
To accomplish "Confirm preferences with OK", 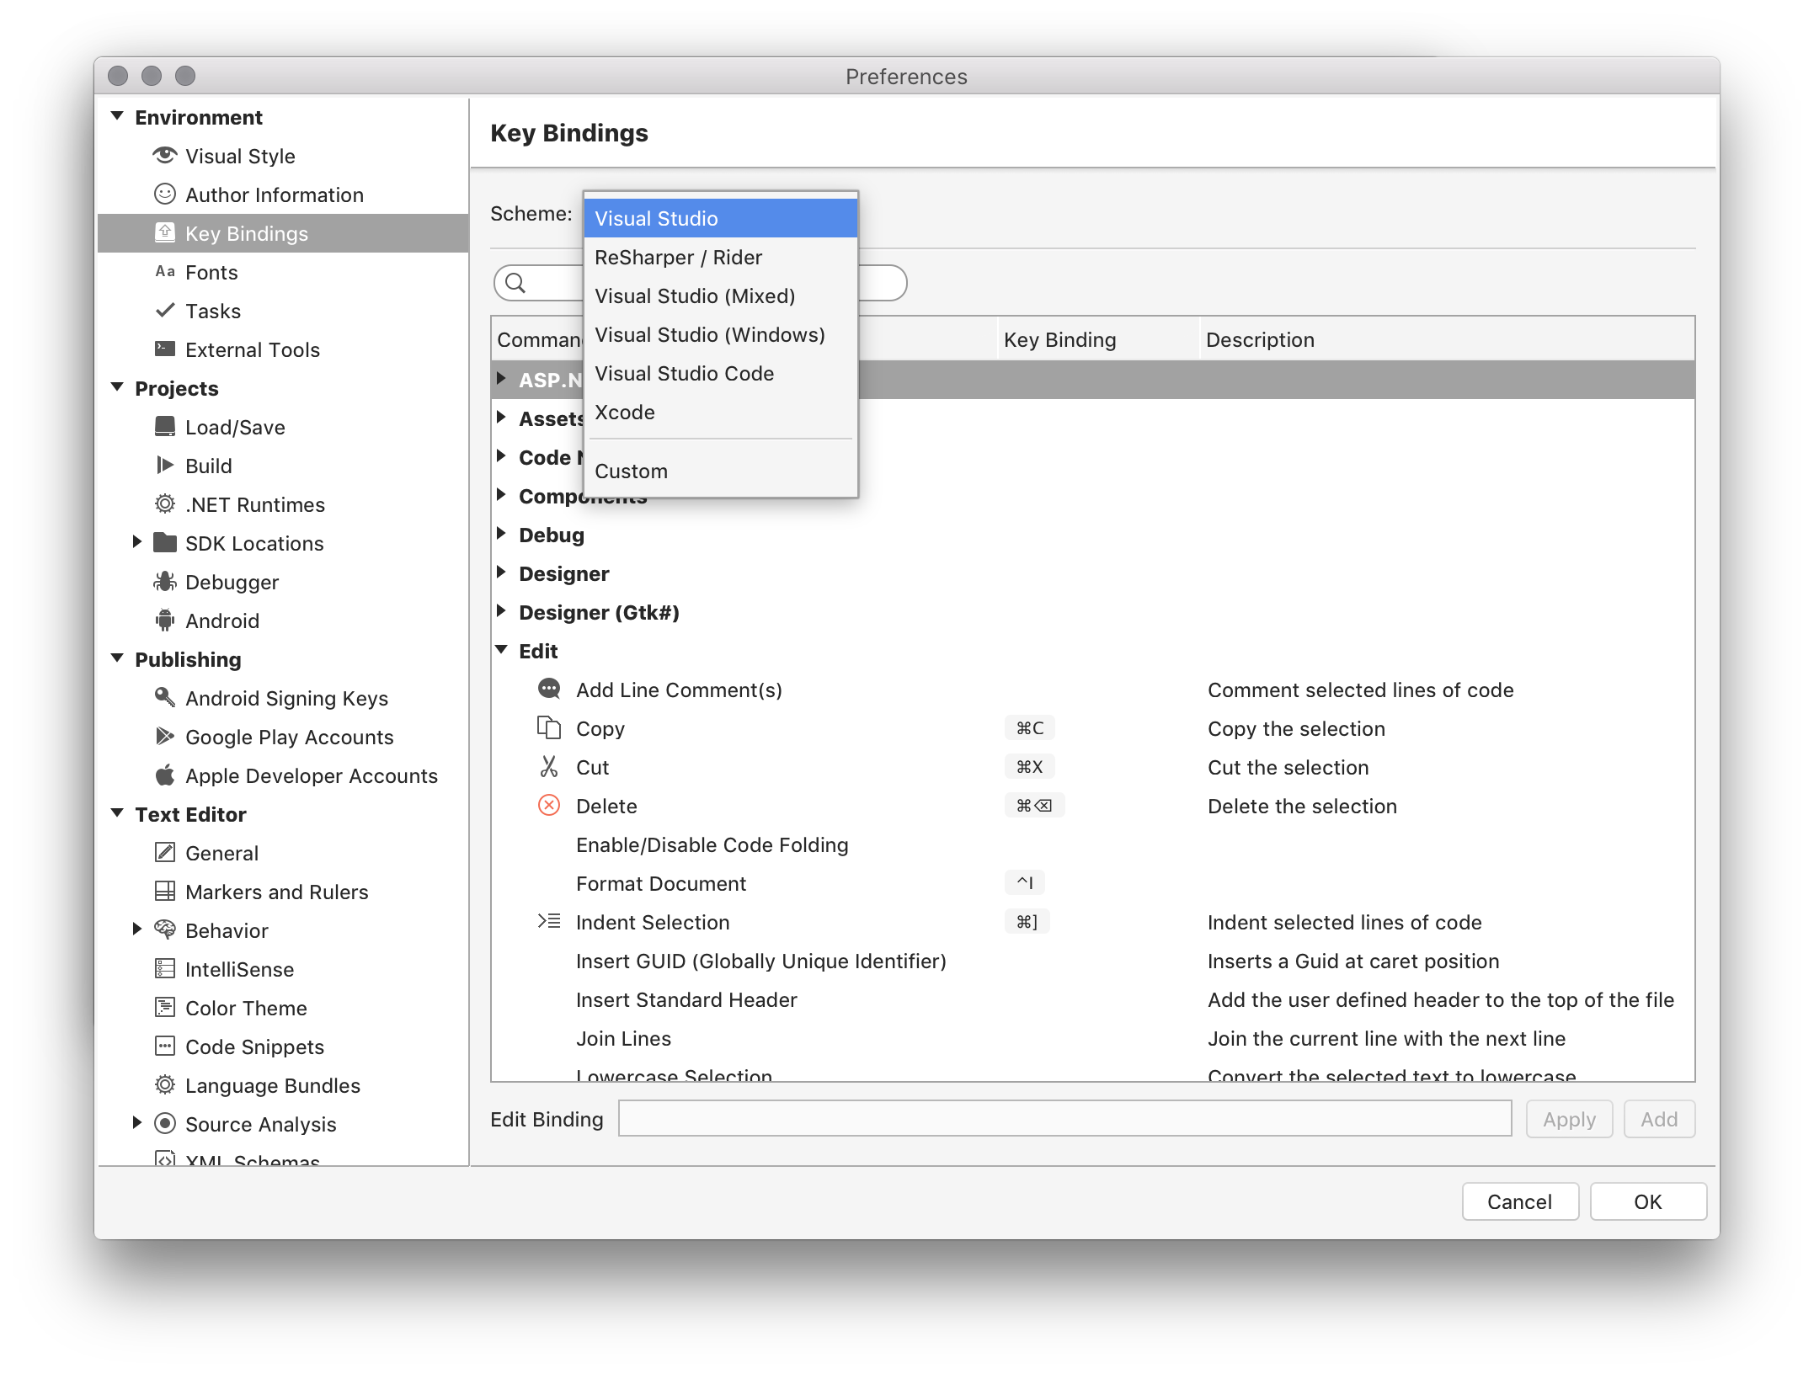I will pyautogui.click(x=1648, y=1201).
